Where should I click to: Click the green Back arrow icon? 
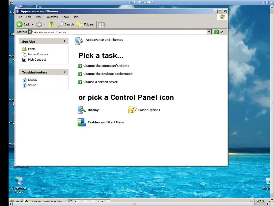[19, 24]
